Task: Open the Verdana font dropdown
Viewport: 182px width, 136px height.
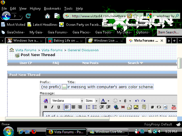Action: point(67,101)
